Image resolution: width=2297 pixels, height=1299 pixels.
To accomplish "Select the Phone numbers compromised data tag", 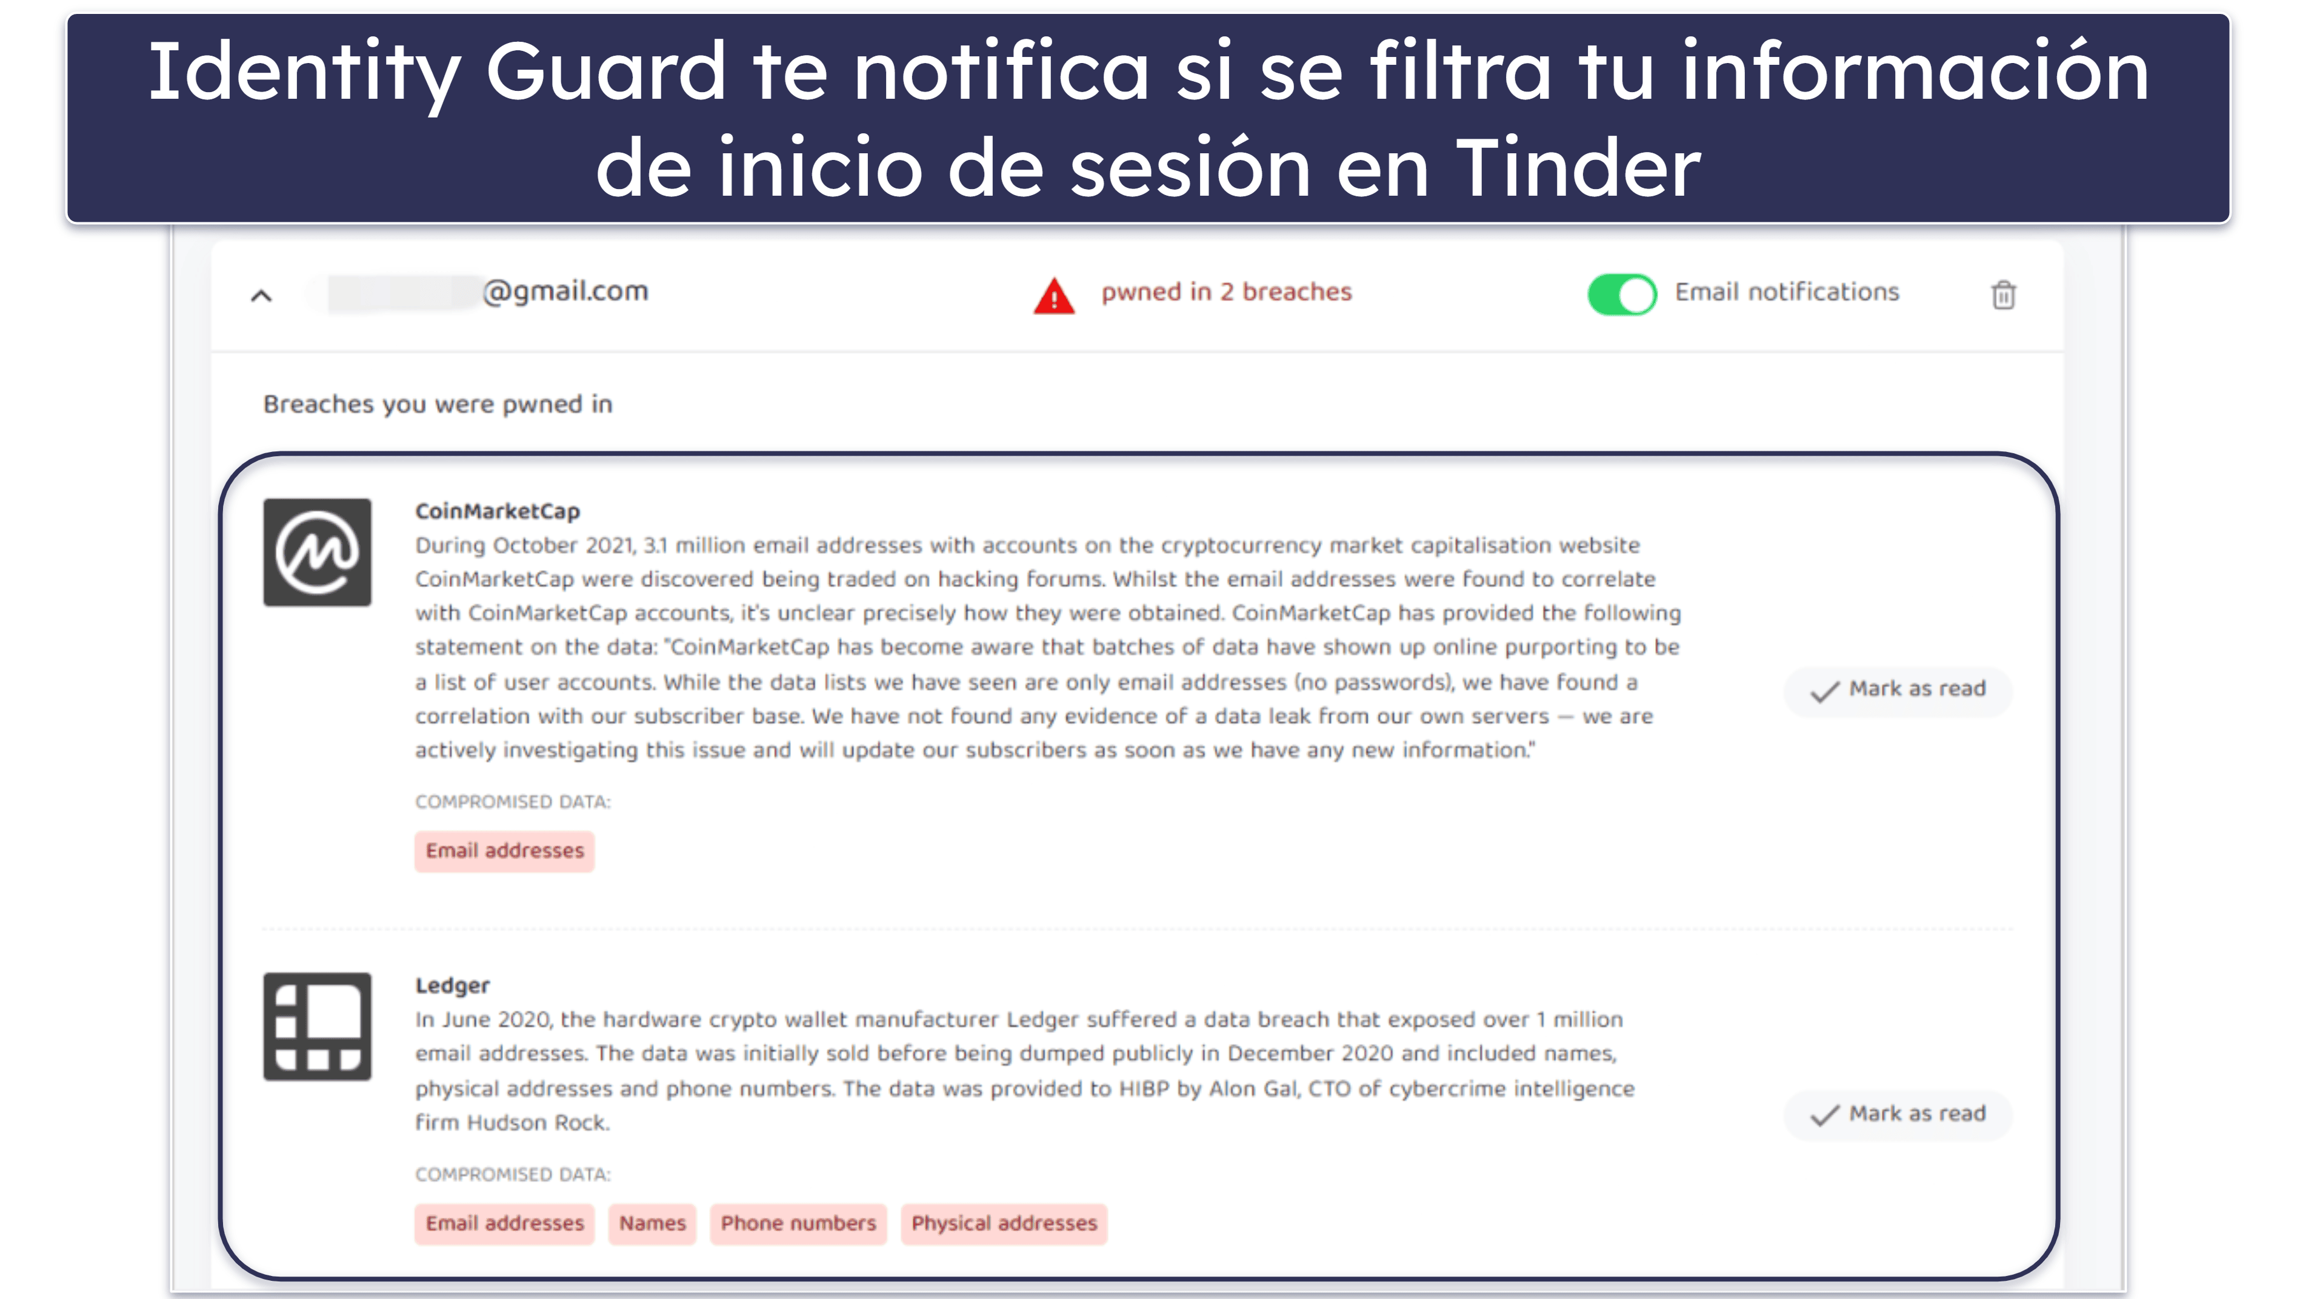I will (x=797, y=1223).
